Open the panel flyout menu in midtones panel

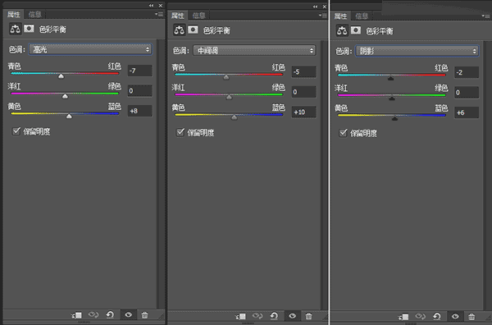coord(322,15)
